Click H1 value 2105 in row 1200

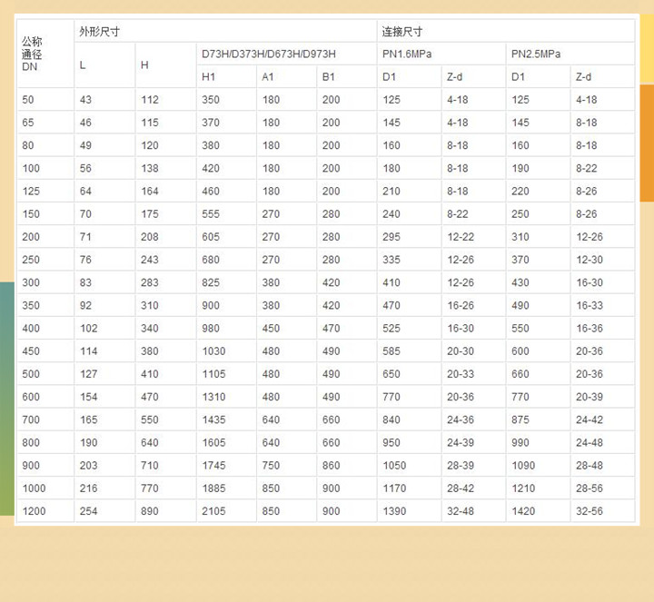coord(213,511)
